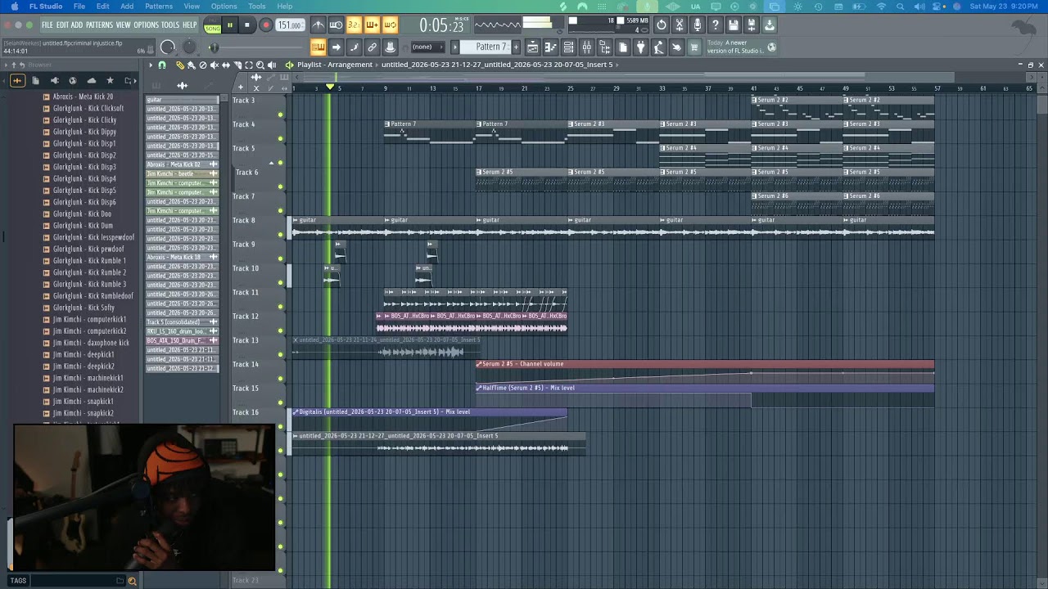Click the TAGS button in browser
Image resolution: width=1048 pixels, height=589 pixels.
point(18,581)
